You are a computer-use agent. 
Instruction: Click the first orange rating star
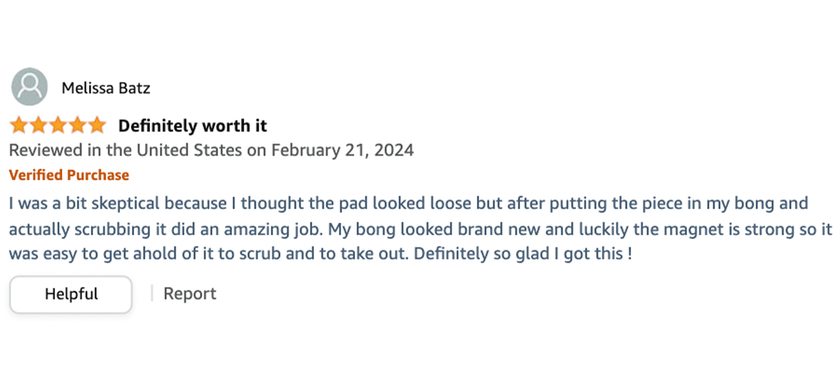[19, 125]
